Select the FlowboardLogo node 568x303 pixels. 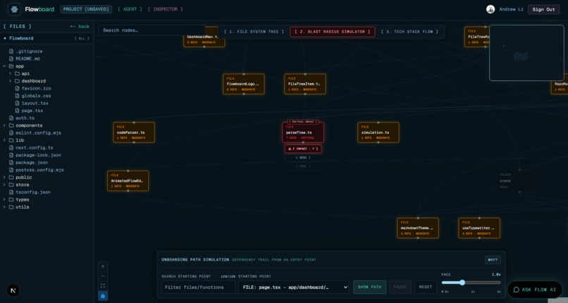tap(244, 84)
